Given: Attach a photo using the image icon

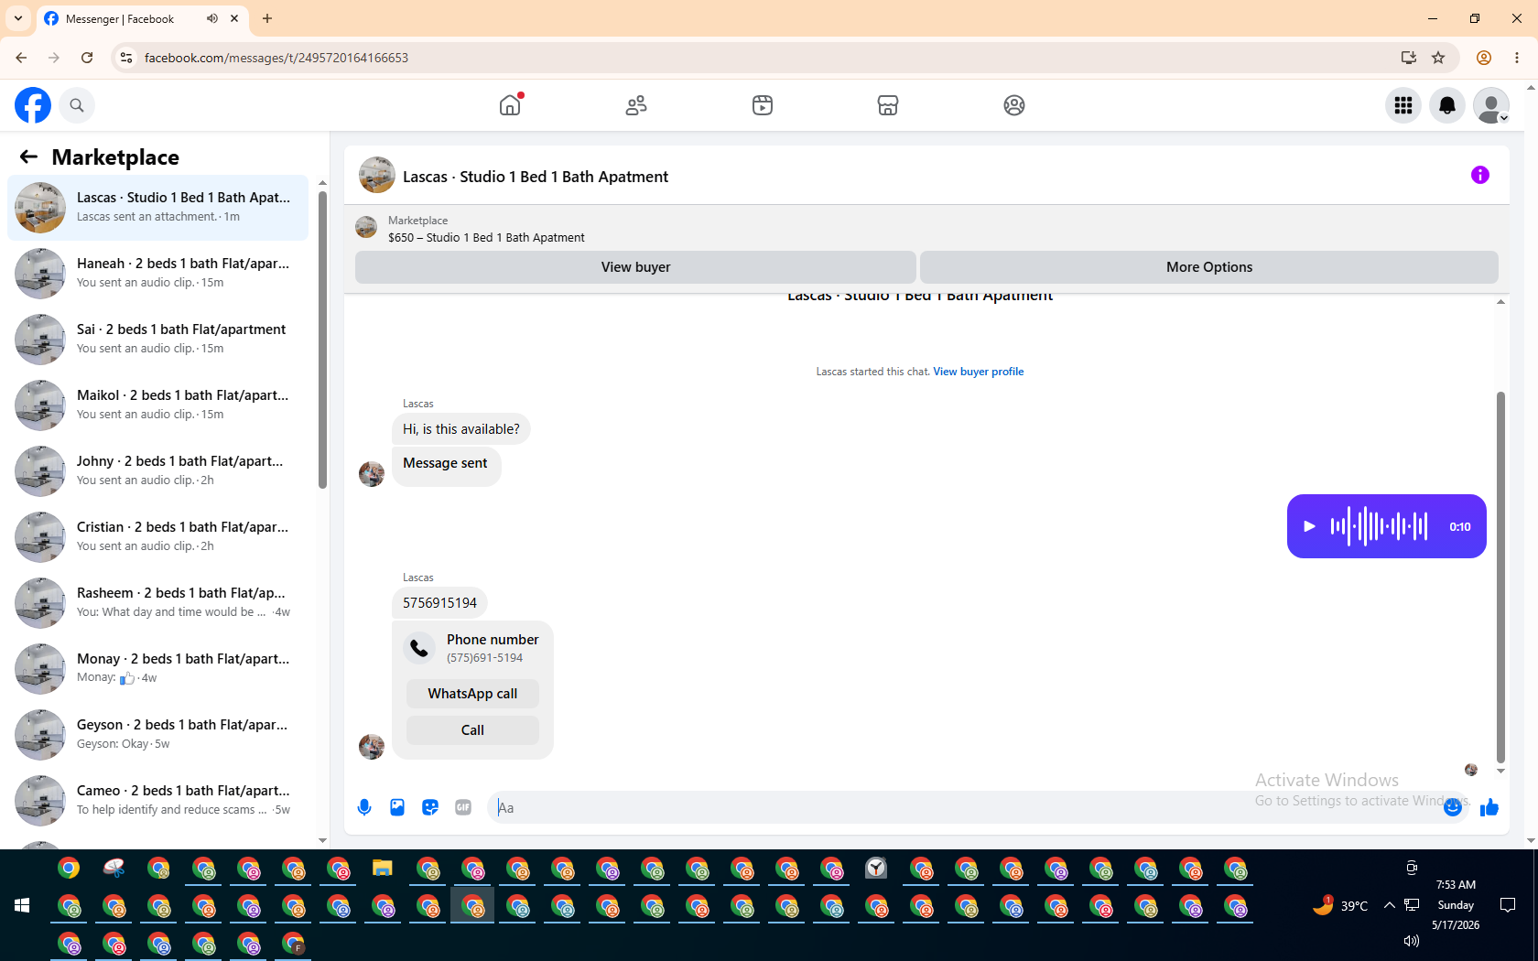Looking at the screenshot, I should pos(397,807).
